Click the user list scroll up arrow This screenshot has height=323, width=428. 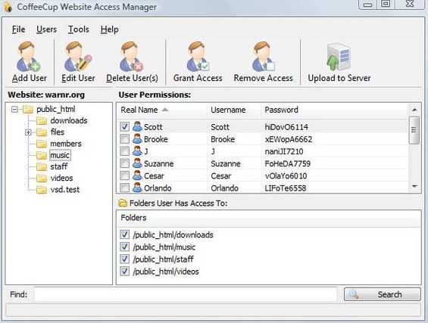(414, 110)
